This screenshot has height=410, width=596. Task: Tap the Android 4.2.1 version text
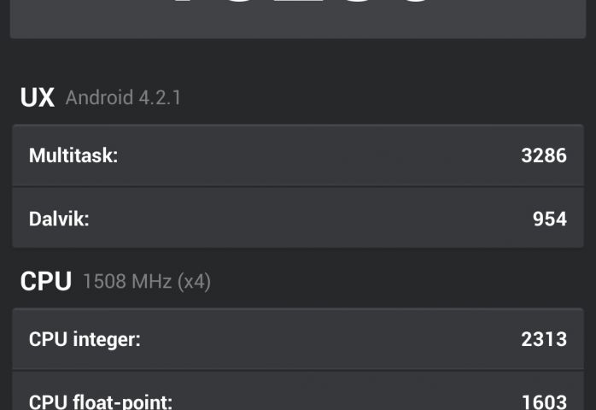tap(123, 97)
